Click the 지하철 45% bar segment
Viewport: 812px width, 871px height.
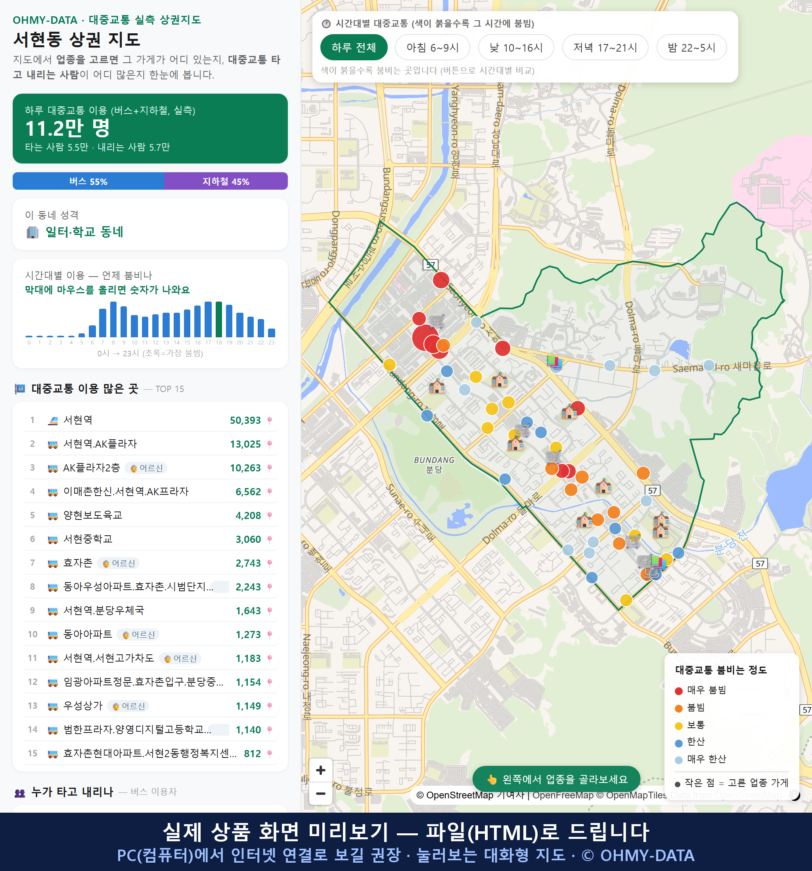click(x=226, y=181)
